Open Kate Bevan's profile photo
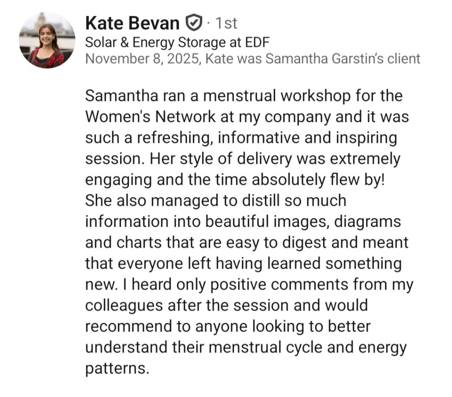 coord(47,41)
